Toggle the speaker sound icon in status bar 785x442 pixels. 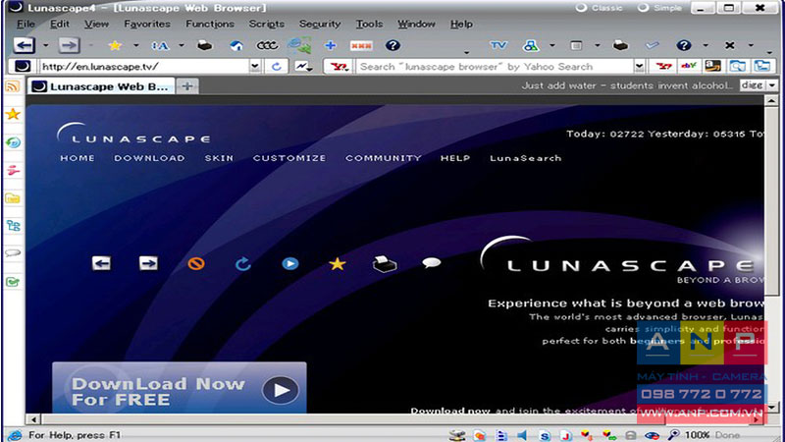click(x=522, y=435)
